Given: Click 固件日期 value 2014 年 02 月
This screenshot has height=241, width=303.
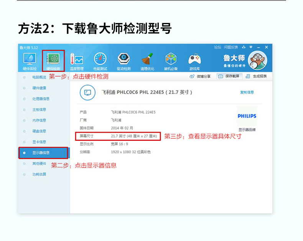Looking at the screenshot, I should click(122, 128).
